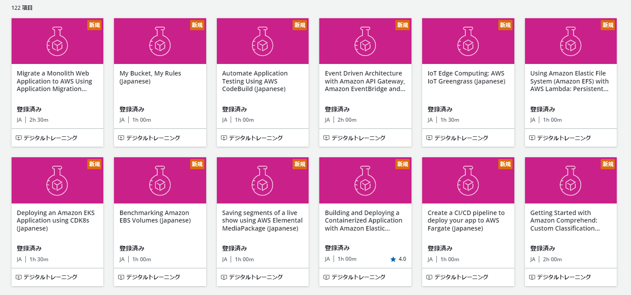Open Event Driven Architecture with API Gateway course
This screenshot has height=295, width=631.
pos(365,81)
